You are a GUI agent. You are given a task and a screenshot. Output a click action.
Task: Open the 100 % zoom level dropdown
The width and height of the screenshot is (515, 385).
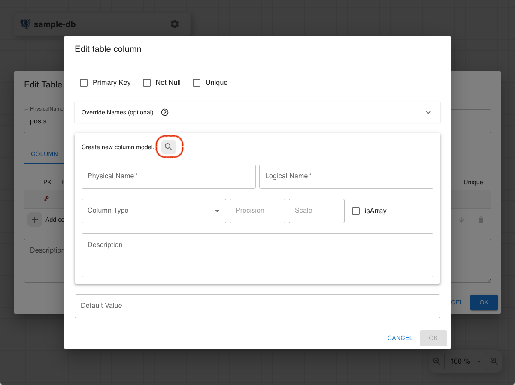point(466,361)
